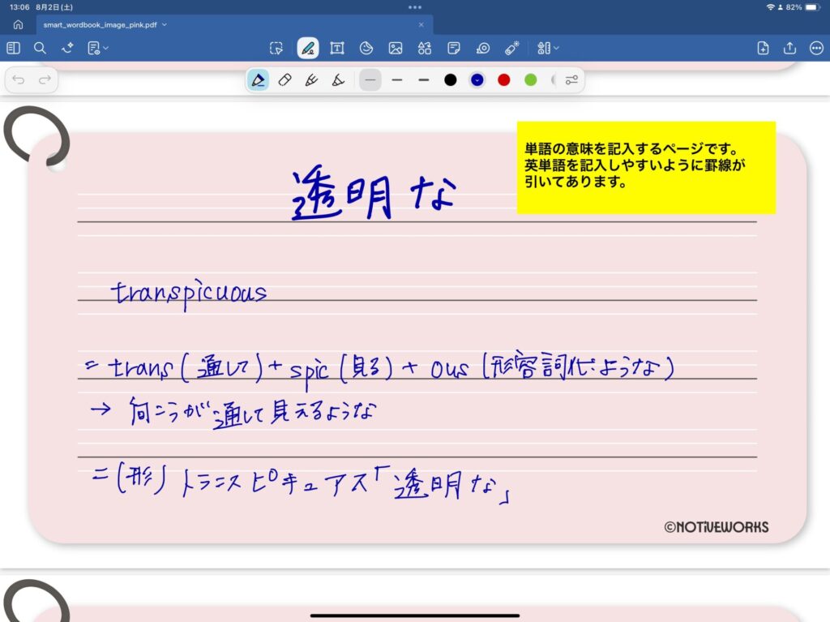Select the Lasso selection tool
The width and height of the screenshot is (830, 622).
(276, 48)
